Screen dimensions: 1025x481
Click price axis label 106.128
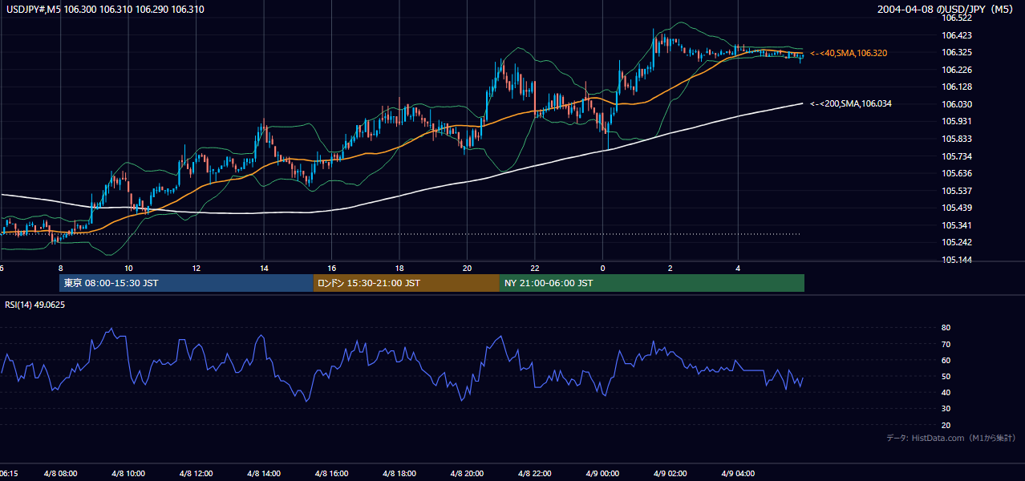pyautogui.click(x=957, y=87)
